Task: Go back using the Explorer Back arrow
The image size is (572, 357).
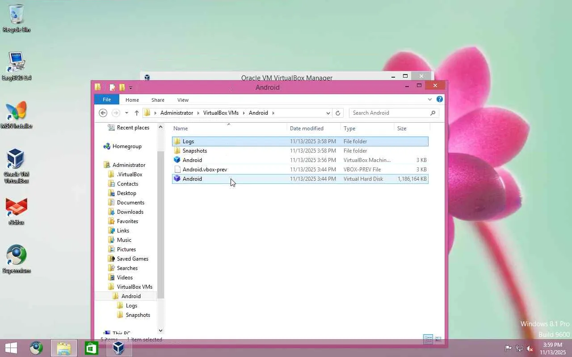Action: point(103,113)
